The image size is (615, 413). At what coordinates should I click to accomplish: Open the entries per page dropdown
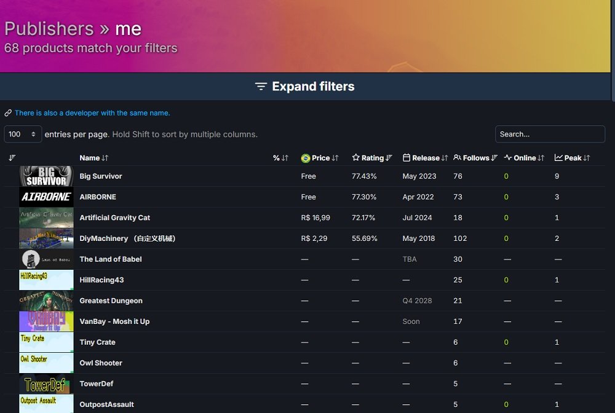(x=23, y=134)
